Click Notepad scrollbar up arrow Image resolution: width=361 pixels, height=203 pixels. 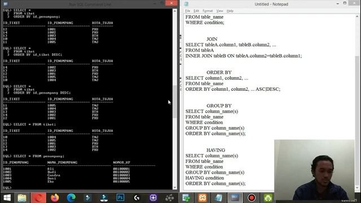click(357, 16)
